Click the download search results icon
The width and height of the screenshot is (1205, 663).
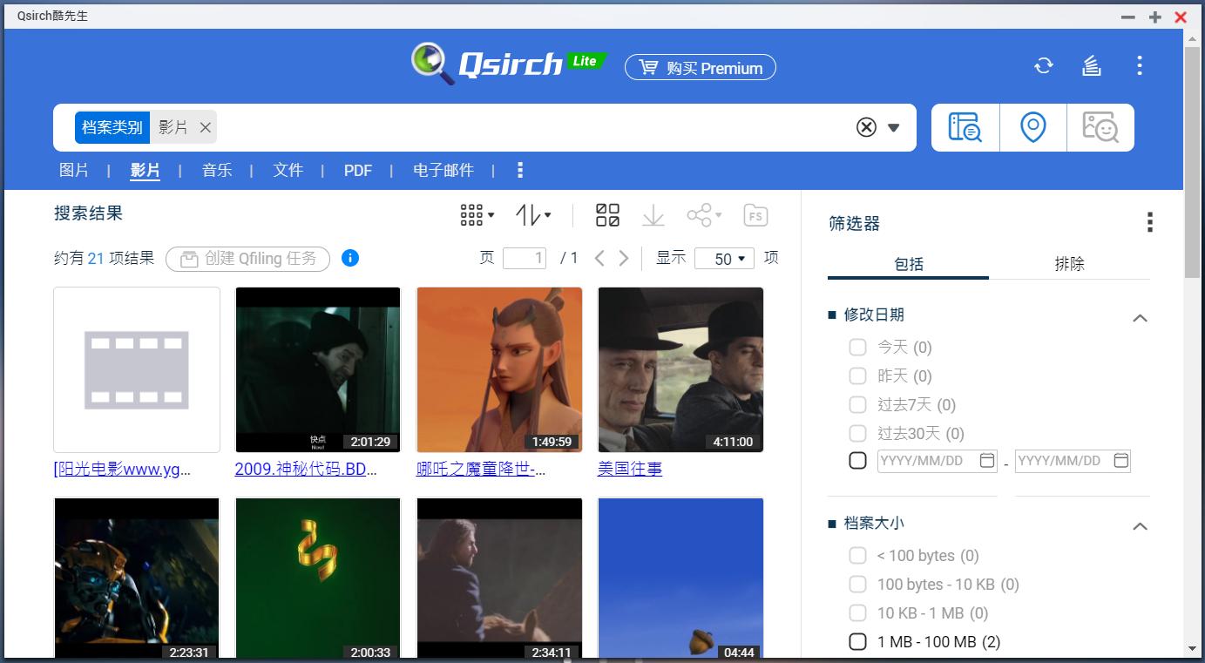[653, 214]
